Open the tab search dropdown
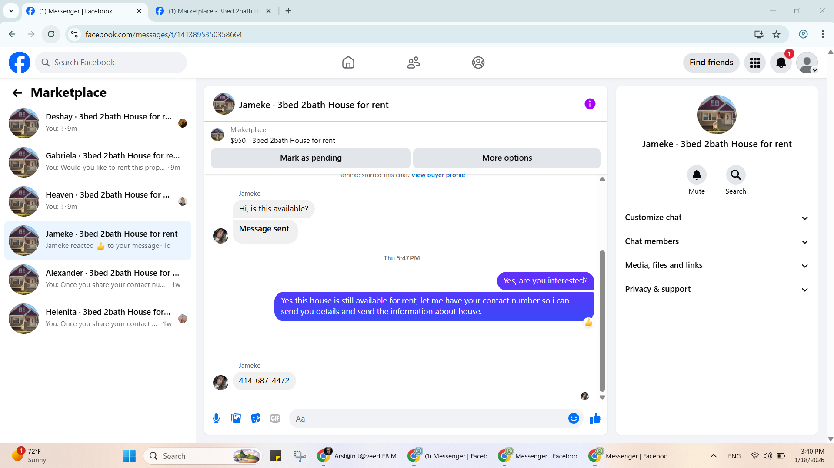834x468 pixels. click(11, 11)
